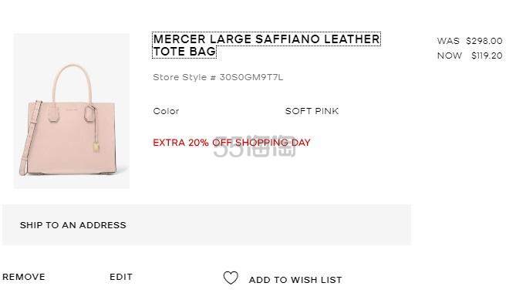Click the empty area of the shipping bar
Image resolution: width=509 pixels, height=293 pixels.
click(x=268, y=225)
